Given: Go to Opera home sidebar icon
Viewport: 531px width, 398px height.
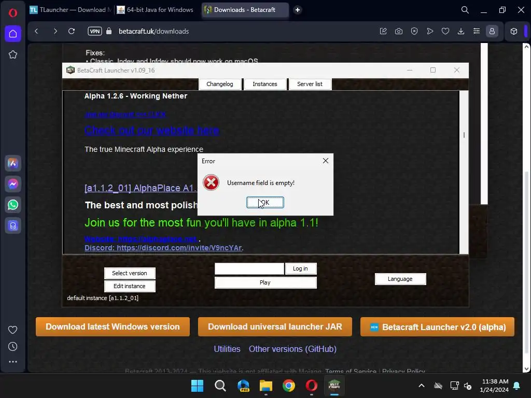Looking at the screenshot, I should (x=13, y=34).
